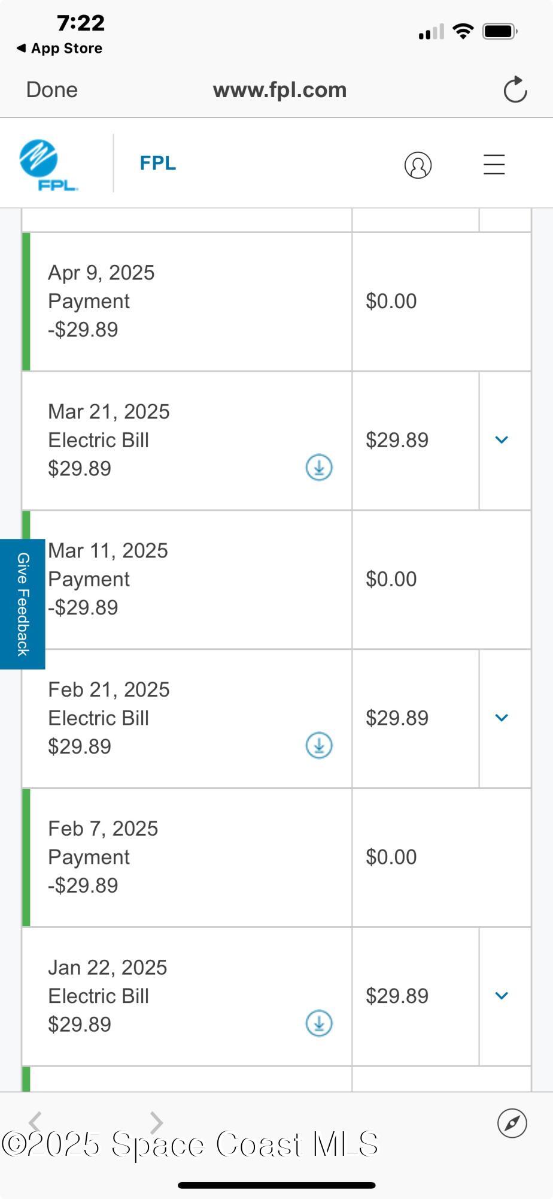Image resolution: width=553 pixels, height=1199 pixels.
Task: Download the Feb 21, 2025 electric bill
Action: click(319, 745)
